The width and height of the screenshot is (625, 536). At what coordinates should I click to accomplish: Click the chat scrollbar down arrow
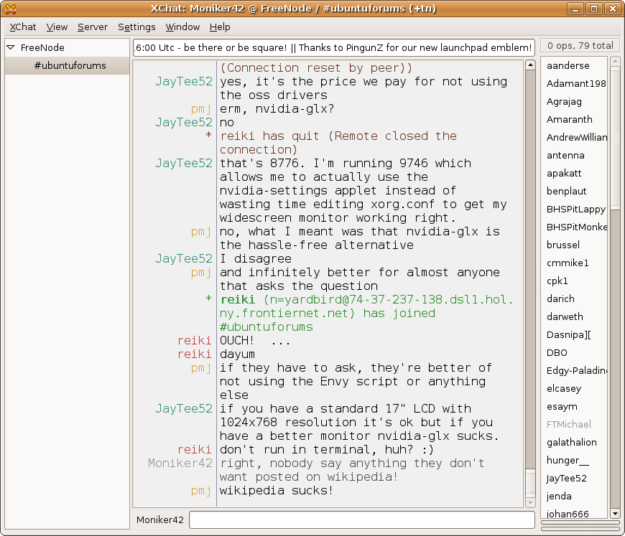530,502
